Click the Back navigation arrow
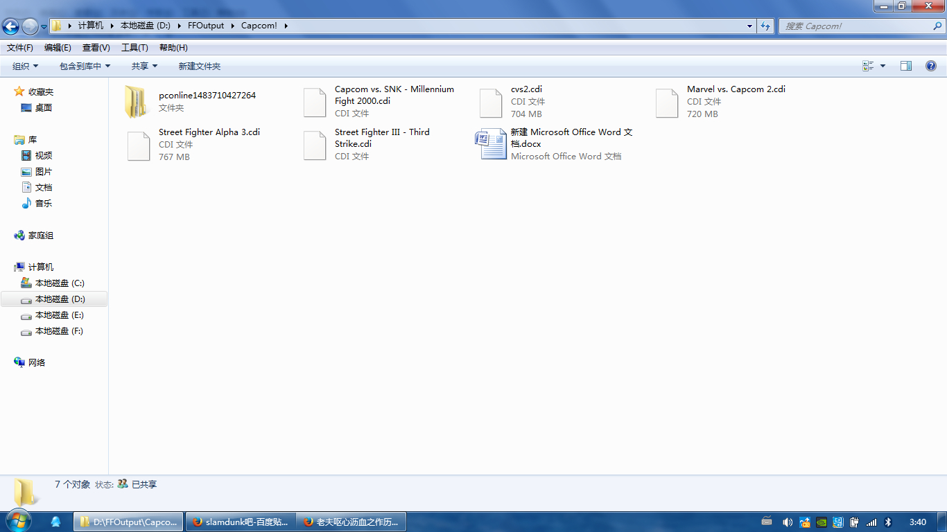947x532 pixels. (11, 26)
